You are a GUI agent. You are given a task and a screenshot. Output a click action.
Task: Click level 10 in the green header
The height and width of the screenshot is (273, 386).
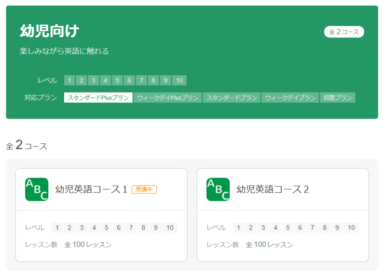tap(179, 80)
